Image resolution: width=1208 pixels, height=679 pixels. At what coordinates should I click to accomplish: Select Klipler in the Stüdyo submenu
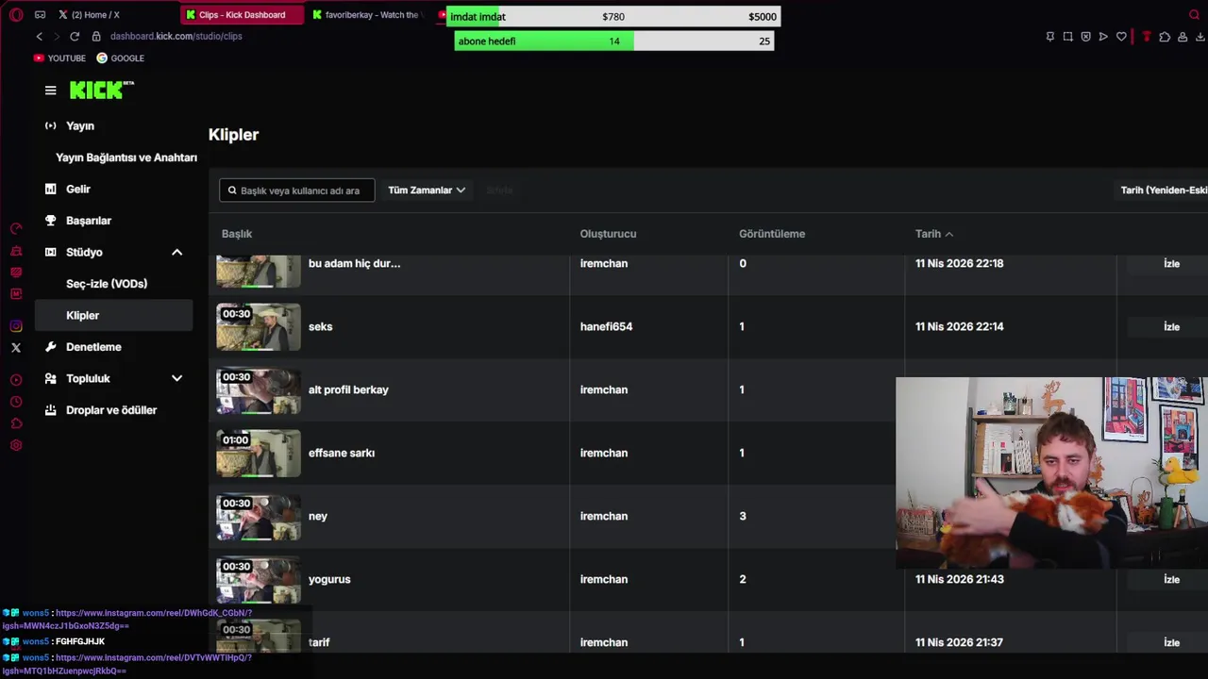(113, 316)
